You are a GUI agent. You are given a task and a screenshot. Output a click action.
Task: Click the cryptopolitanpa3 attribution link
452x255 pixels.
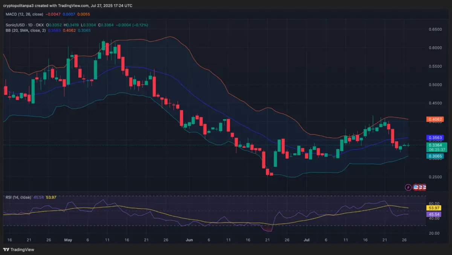(18, 5)
